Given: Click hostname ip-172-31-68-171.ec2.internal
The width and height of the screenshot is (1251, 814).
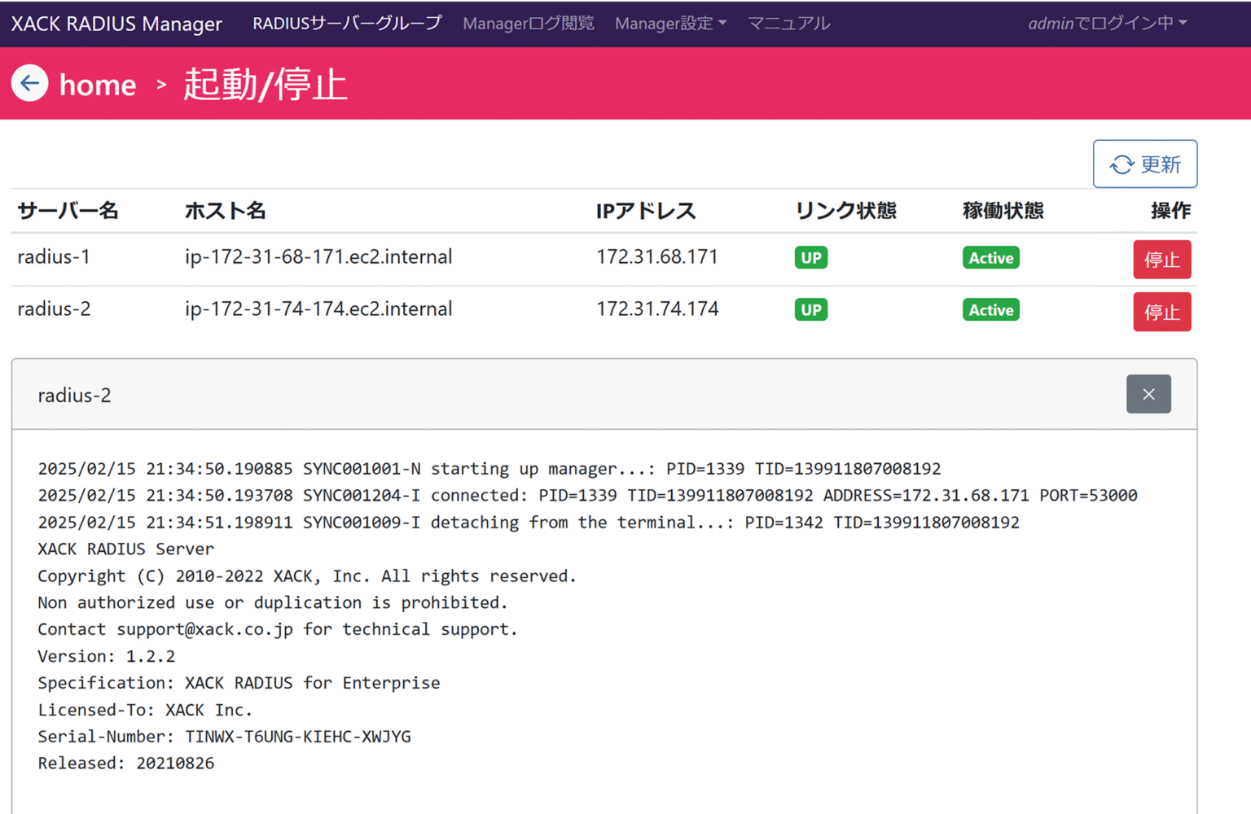Looking at the screenshot, I should pyautogui.click(x=318, y=257).
